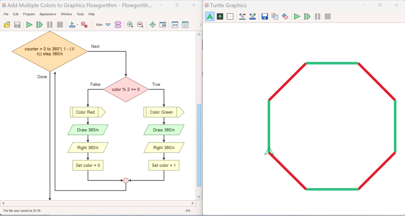The image size is (405, 216).
Task: Open the Program menu
Action: 29,14
